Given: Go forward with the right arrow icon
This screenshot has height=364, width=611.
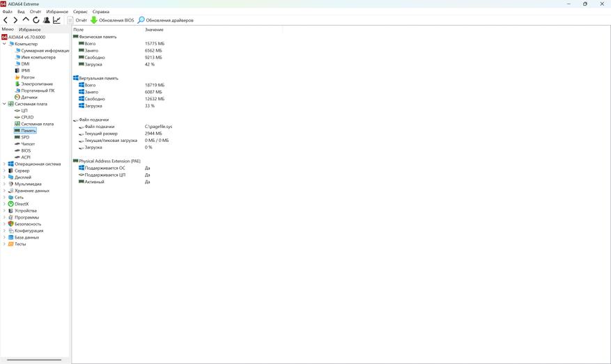Looking at the screenshot, I should pos(15,20).
